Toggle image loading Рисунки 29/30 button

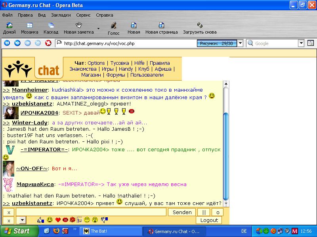click(217, 43)
